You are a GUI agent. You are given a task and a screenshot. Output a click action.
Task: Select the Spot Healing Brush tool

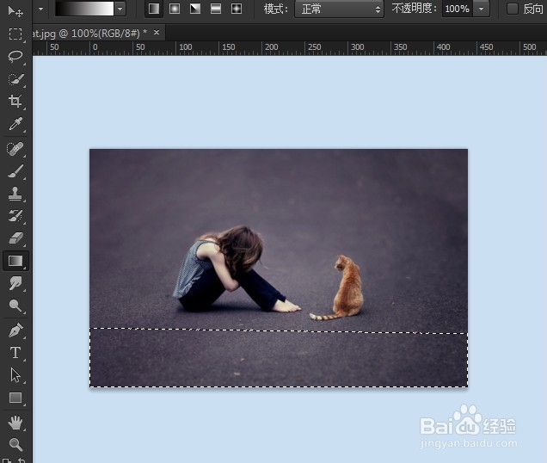[x=15, y=149]
